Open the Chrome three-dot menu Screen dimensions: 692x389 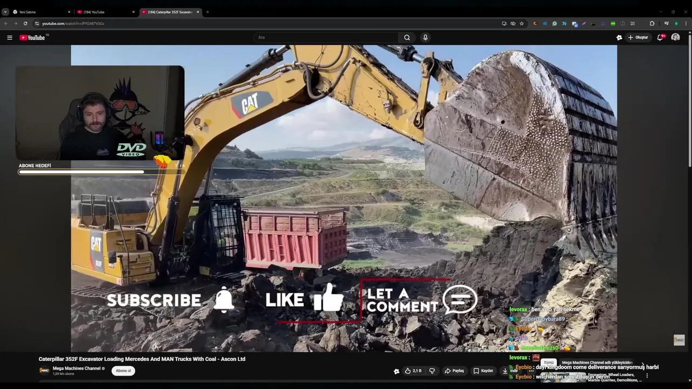[x=686, y=23]
